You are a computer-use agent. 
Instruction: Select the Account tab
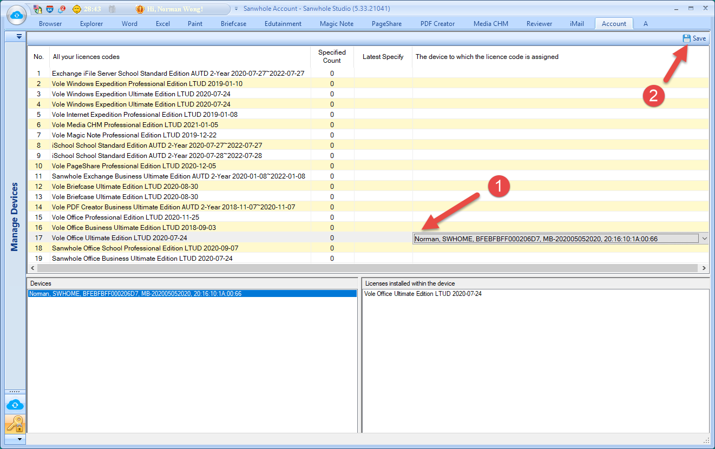614,24
